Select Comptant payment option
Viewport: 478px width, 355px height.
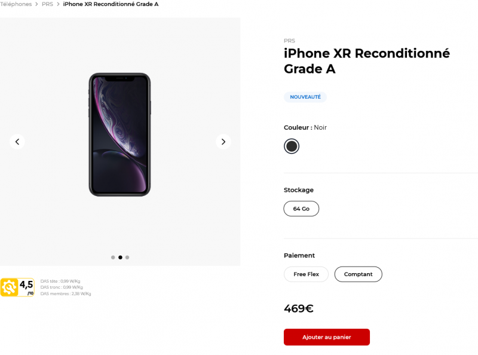(x=358, y=274)
